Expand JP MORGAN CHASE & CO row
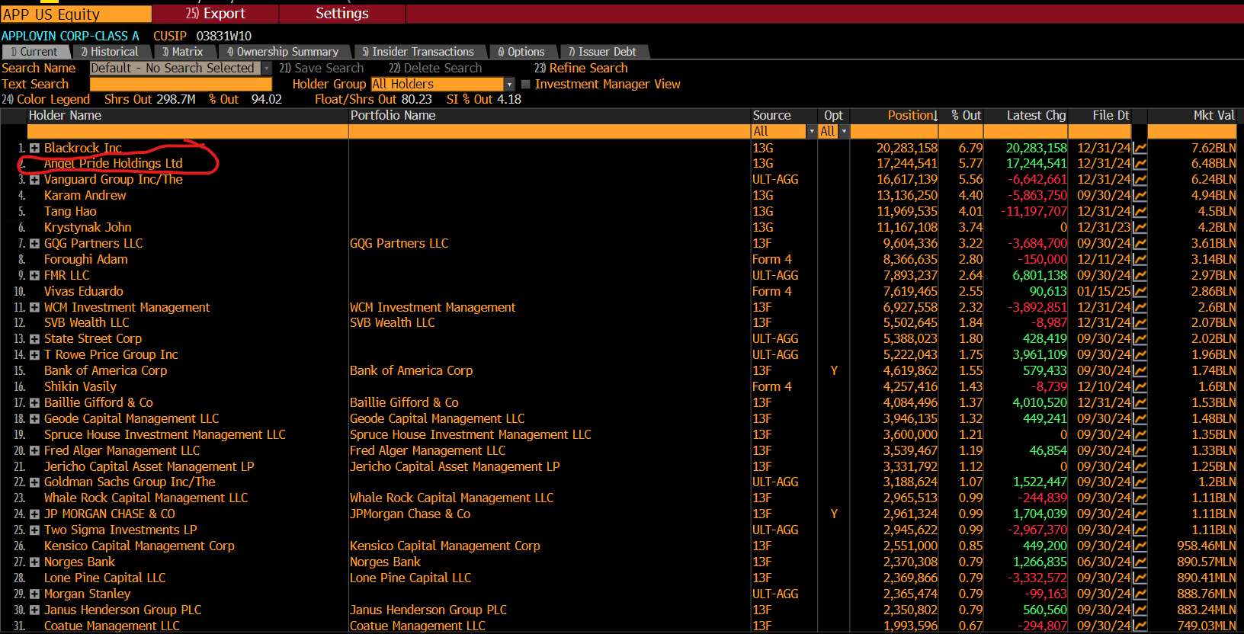Screen dimensions: 1244x634 34,514
